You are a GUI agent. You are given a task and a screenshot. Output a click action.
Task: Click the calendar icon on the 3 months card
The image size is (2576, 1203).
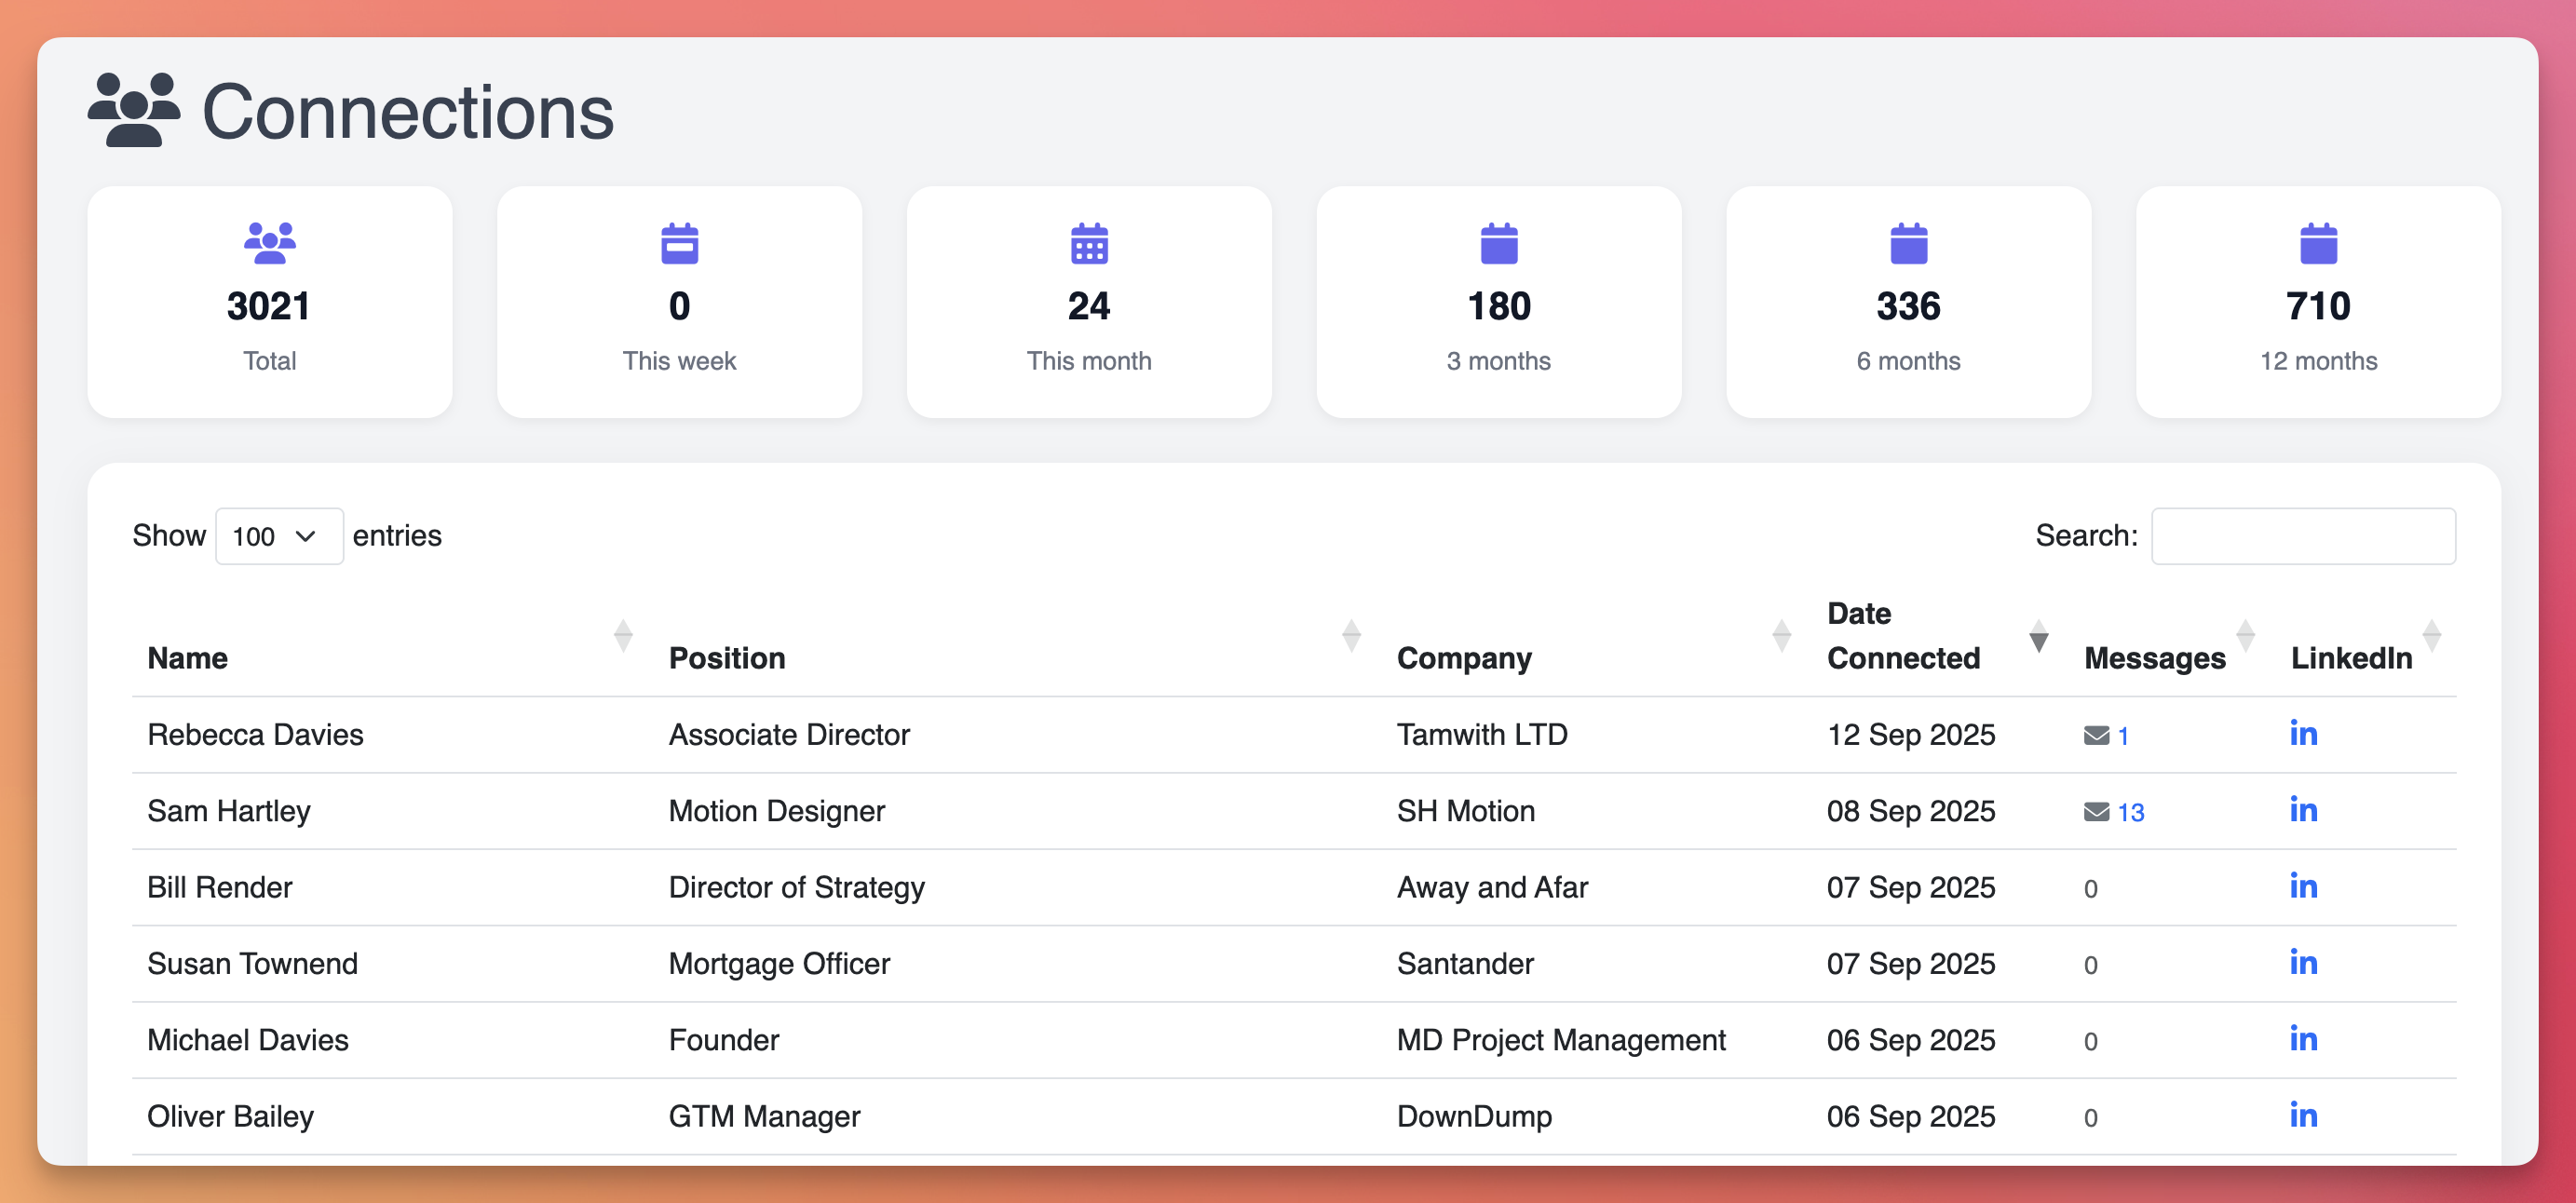(1498, 243)
